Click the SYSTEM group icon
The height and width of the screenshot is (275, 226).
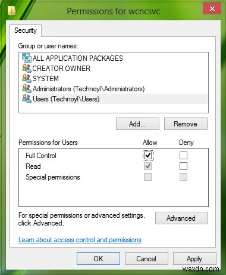click(27, 78)
